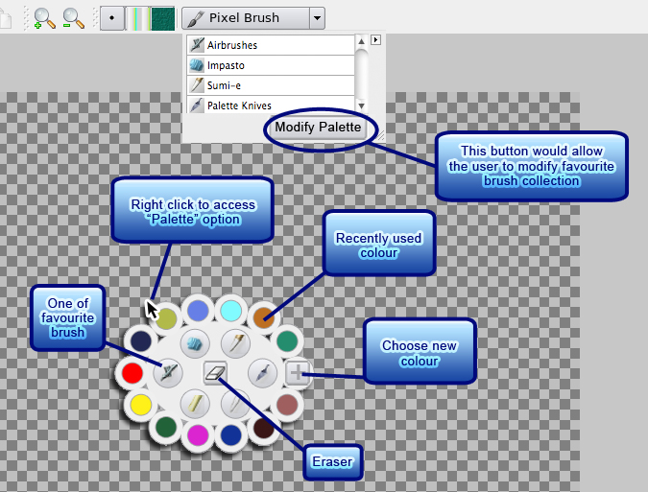This screenshot has width=648, height=492.
Task: Choose Sumi-e from the brush list
Action: 271,85
